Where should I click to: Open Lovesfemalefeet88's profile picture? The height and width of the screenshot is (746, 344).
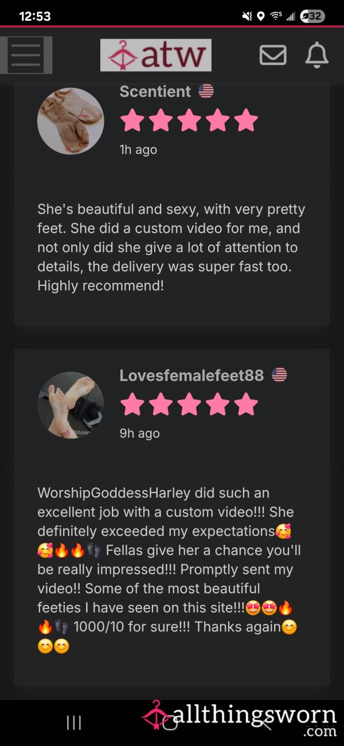pos(71,405)
